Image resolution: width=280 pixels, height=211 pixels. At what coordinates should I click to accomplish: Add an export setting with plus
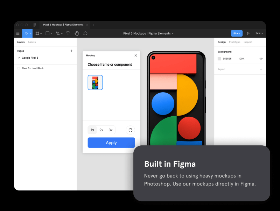pyautogui.click(x=261, y=69)
